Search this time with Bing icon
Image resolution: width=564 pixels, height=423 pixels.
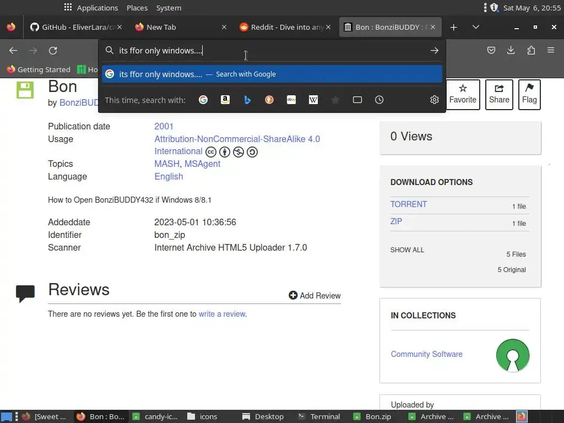pos(247,100)
